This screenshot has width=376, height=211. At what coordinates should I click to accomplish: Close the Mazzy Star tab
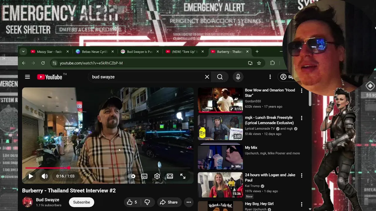68,52
